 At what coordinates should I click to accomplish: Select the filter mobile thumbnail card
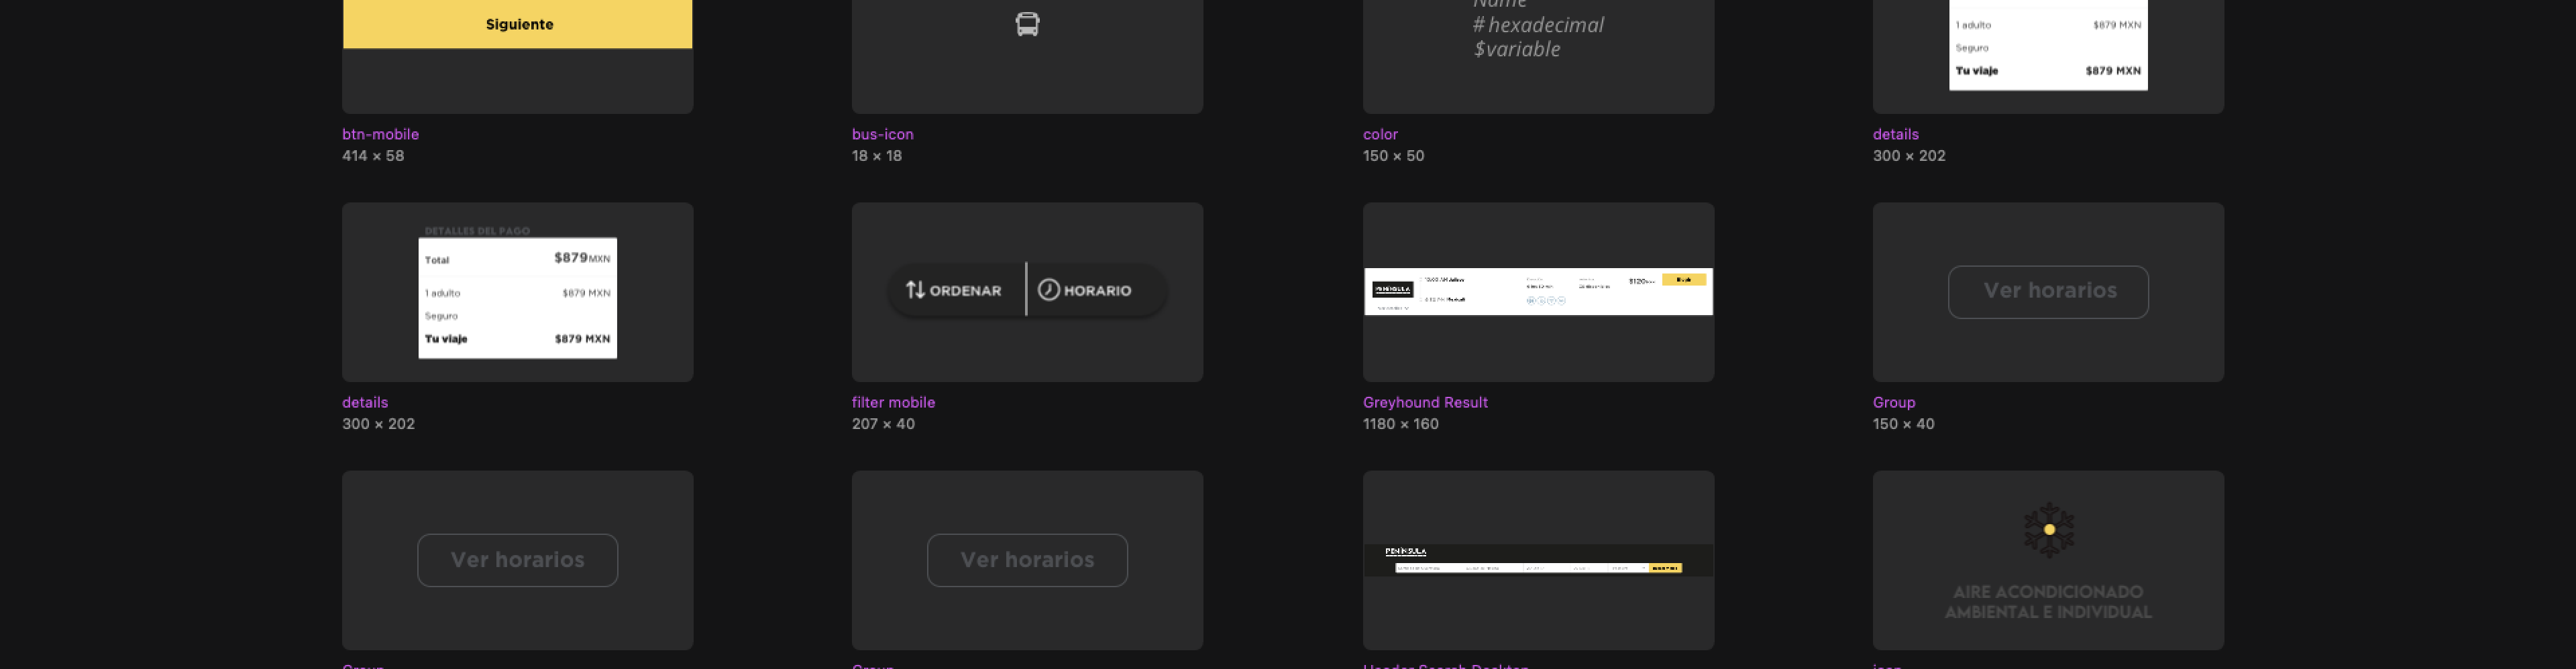pos(1027,292)
